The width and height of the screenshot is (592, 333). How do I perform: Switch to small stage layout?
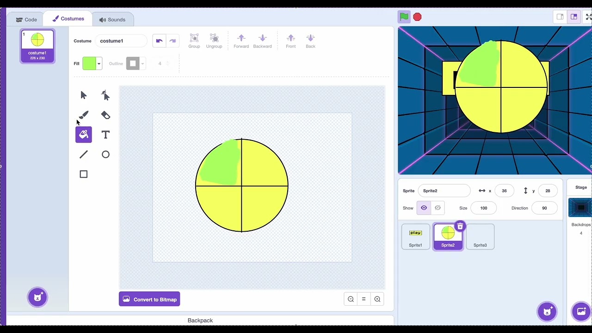(560, 17)
